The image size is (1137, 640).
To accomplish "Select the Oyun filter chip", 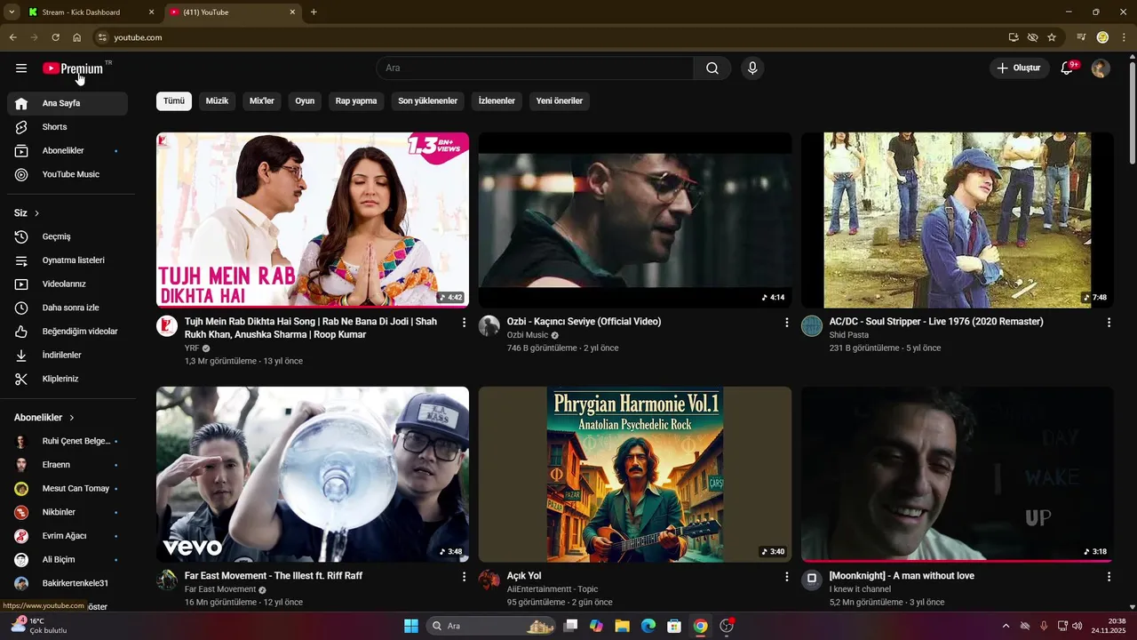I will (305, 101).
